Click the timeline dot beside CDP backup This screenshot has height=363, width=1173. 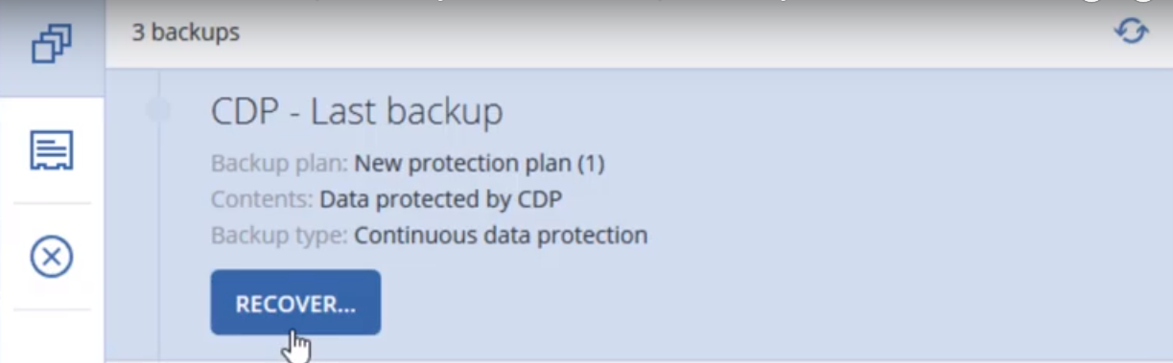click(x=158, y=111)
